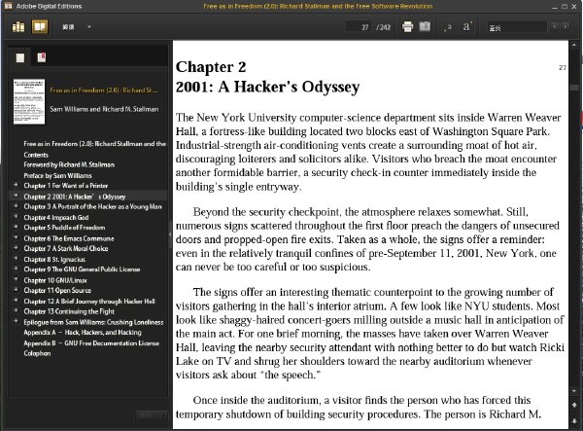Open the Colophon entry
Screen dimensions: 583x431
click(x=37, y=353)
